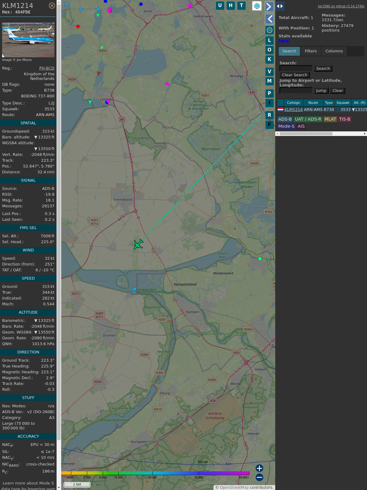
Task: Open the Columns tab
Action: [x=334, y=51]
